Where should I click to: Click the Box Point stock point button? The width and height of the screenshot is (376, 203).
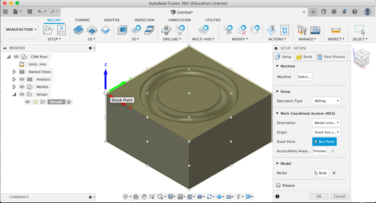click(x=324, y=142)
